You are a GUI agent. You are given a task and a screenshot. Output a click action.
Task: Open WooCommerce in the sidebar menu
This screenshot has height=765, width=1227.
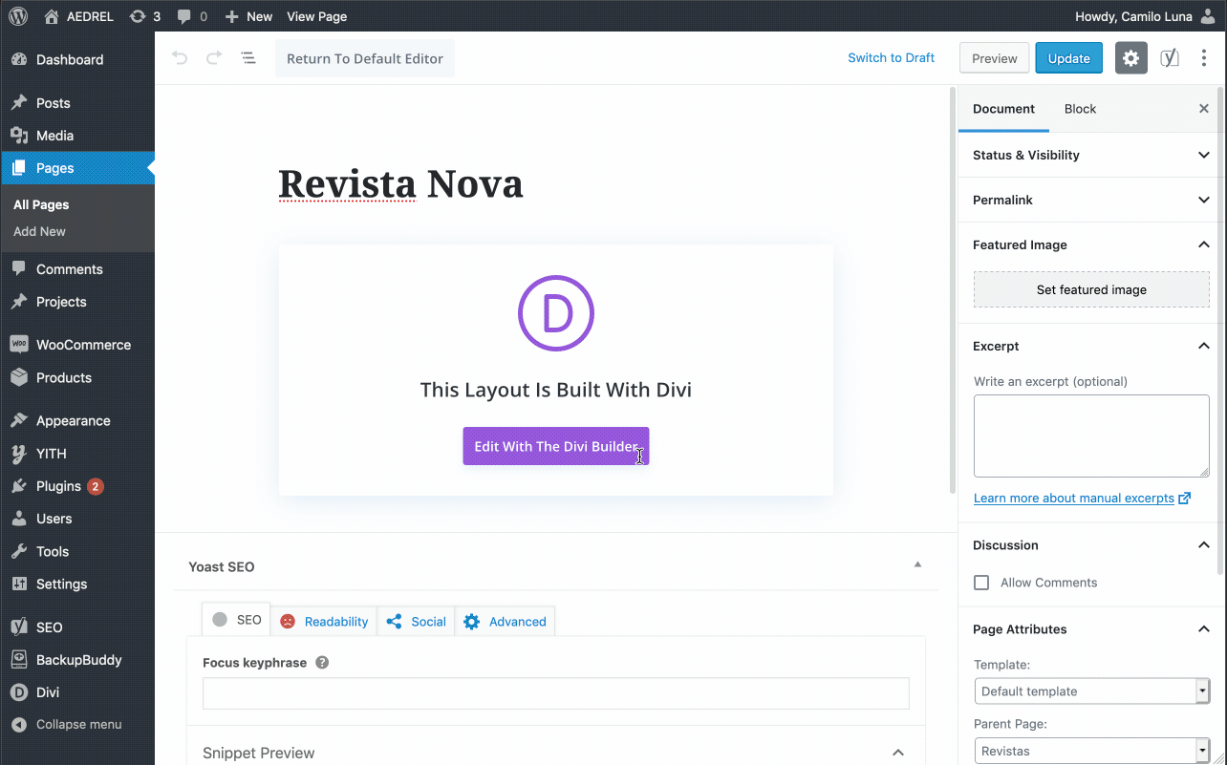coord(83,345)
